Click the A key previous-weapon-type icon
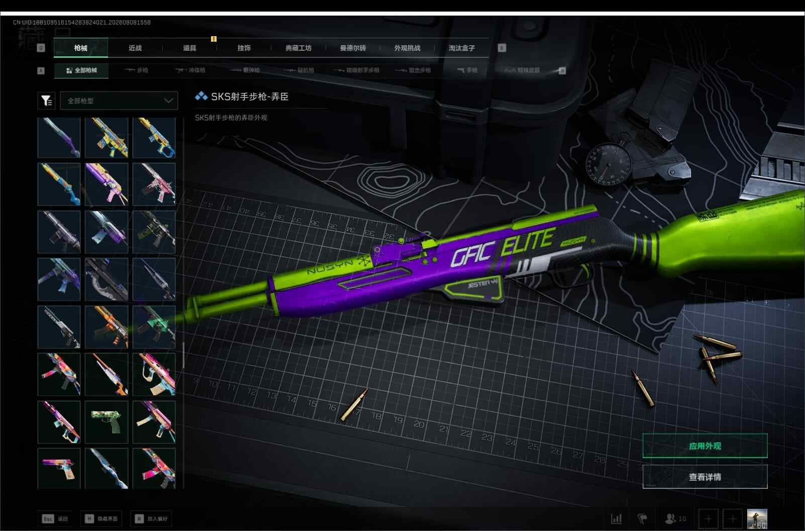Image resolution: width=805 pixels, height=531 pixels. pos(41,70)
